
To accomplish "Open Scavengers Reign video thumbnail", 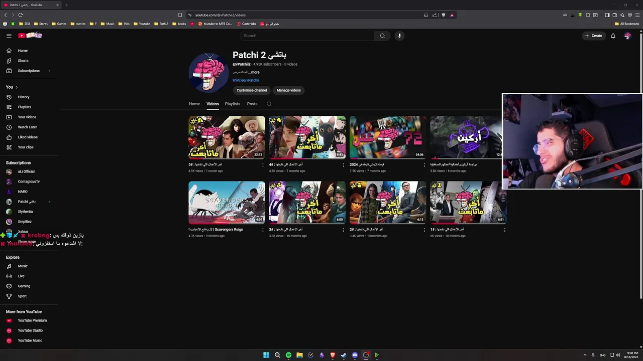I will tap(227, 203).
